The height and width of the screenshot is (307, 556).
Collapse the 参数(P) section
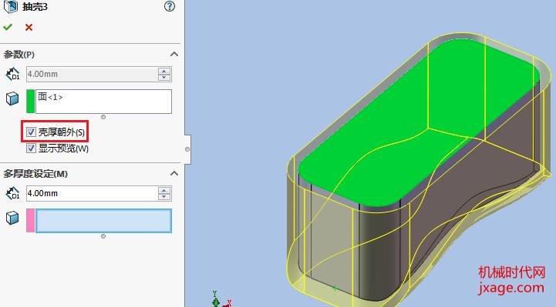(x=174, y=55)
